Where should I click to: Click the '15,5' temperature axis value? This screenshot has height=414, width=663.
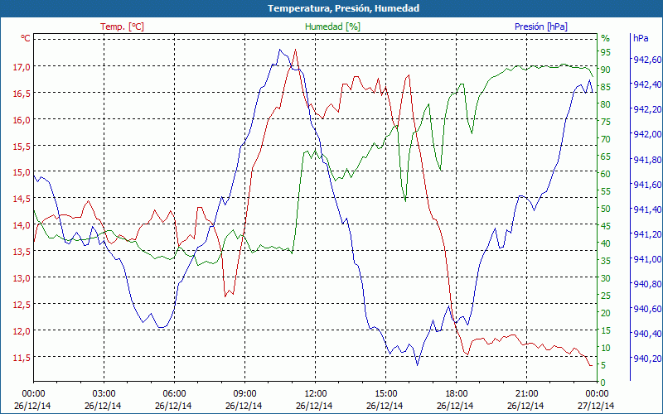pyautogui.click(x=22, y=147)
